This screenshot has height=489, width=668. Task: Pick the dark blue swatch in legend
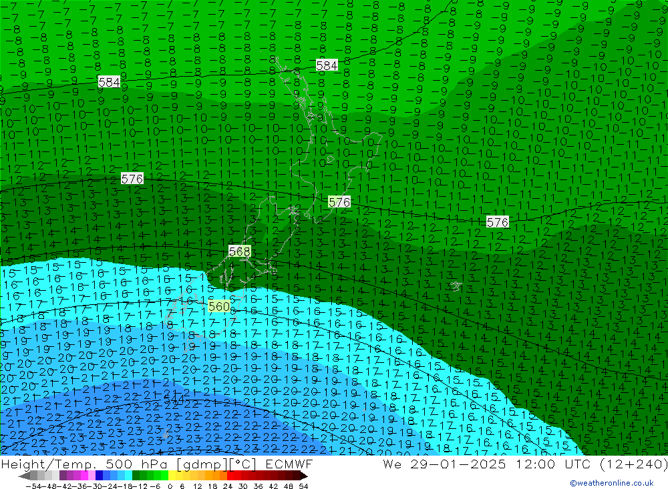click(x=100, y=476)
